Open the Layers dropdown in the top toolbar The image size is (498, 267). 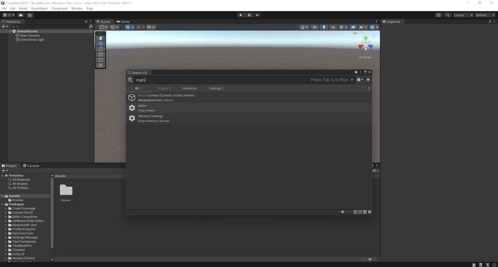click(x=462, y=15)
